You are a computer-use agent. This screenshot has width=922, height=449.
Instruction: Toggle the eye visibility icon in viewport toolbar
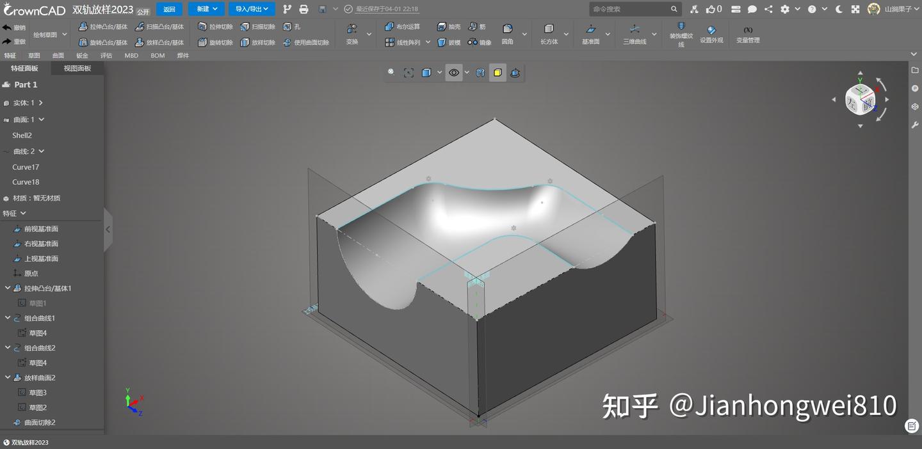point(453,72)
